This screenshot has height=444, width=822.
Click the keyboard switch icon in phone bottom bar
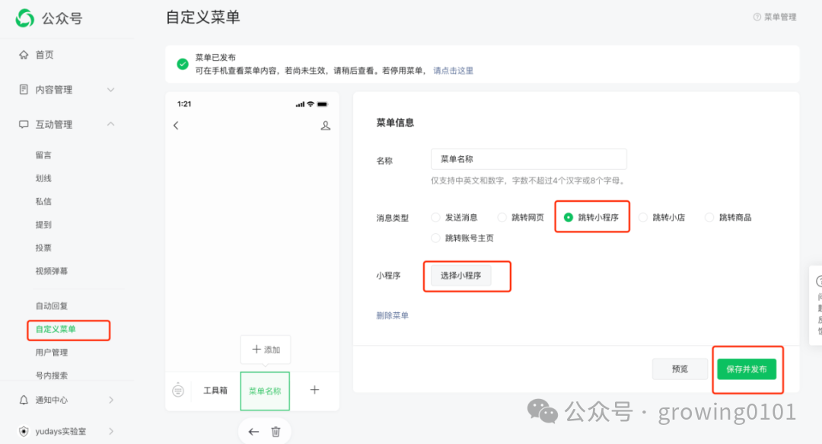coord(178,391)
